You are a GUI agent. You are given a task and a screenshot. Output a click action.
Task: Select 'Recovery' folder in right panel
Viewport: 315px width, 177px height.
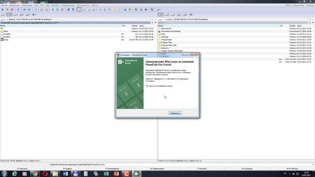pos(165,48)
